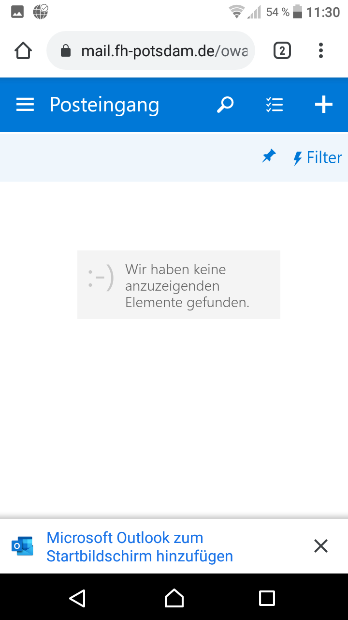Open the tab switcher showing 2
The width and height of the screenshot is (348, 620).
point(282,51)
